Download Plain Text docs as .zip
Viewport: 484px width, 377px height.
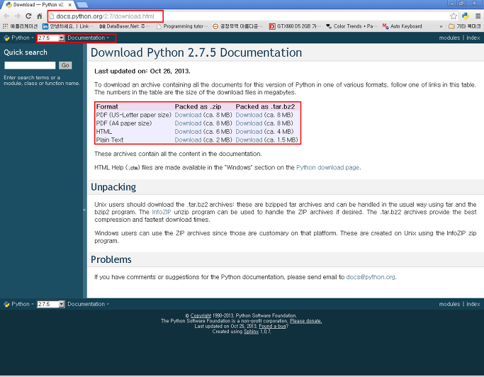point(188,140)
